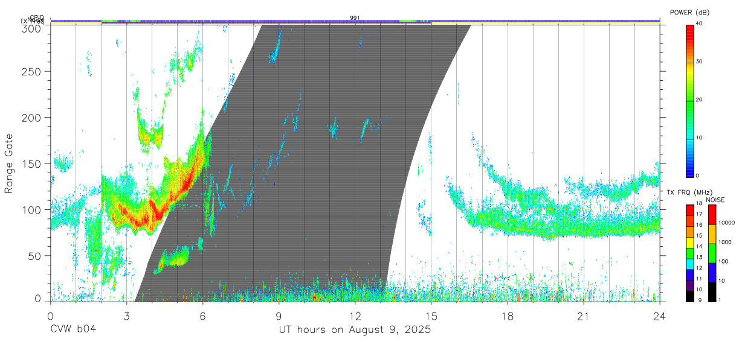Click the "250" range gate tick label

(x=33, y=71)
